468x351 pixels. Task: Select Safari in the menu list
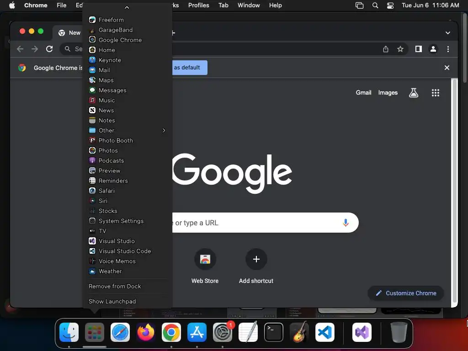127,191
